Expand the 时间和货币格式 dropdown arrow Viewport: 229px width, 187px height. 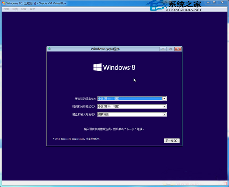(164, 107)
